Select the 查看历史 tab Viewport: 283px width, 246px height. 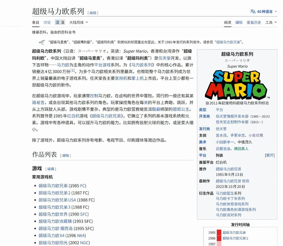click(x=254, y=22)
